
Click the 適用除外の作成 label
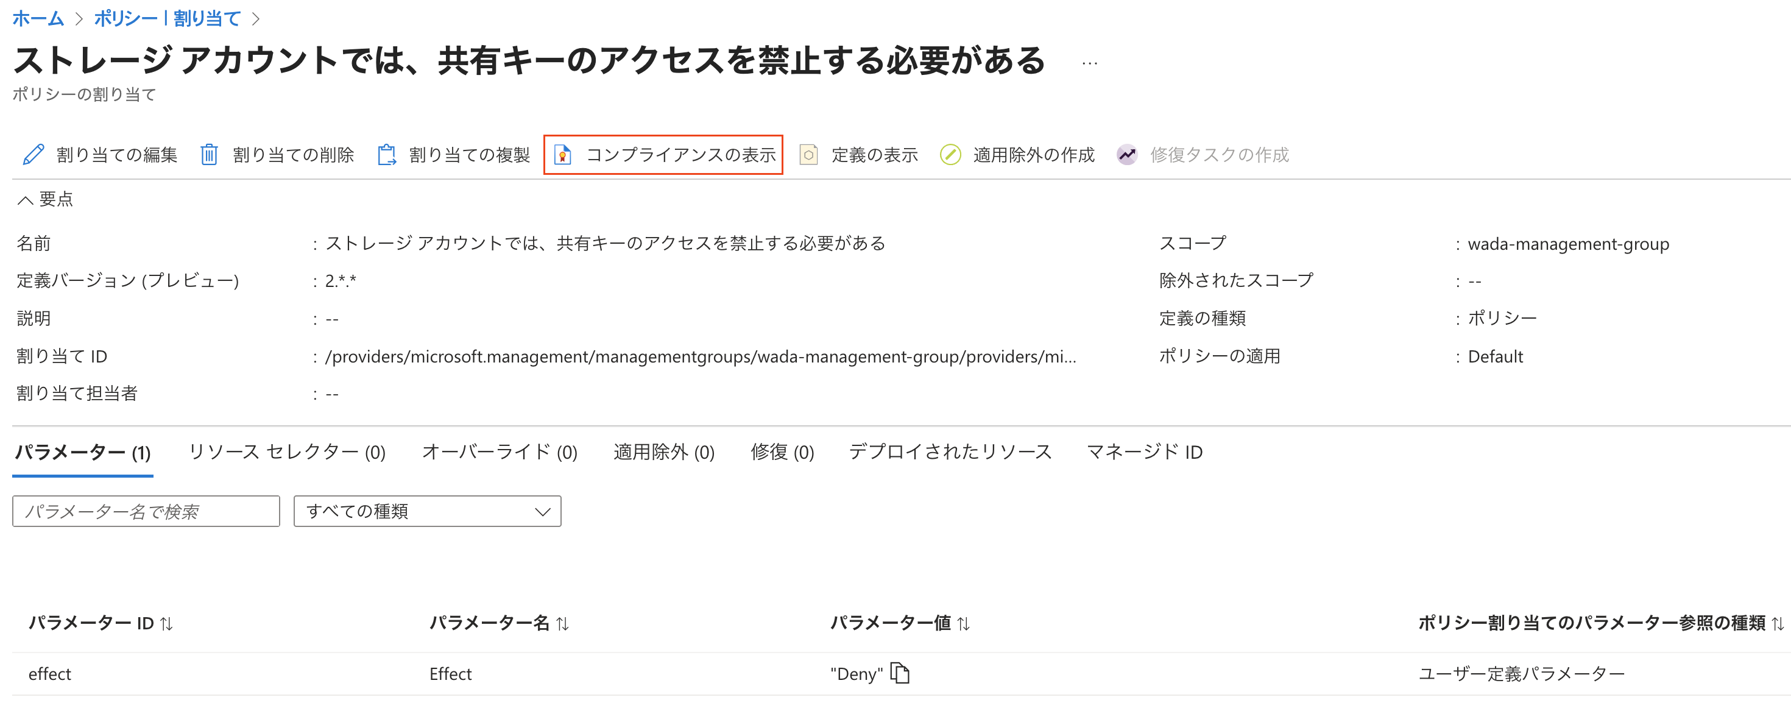1034,154
